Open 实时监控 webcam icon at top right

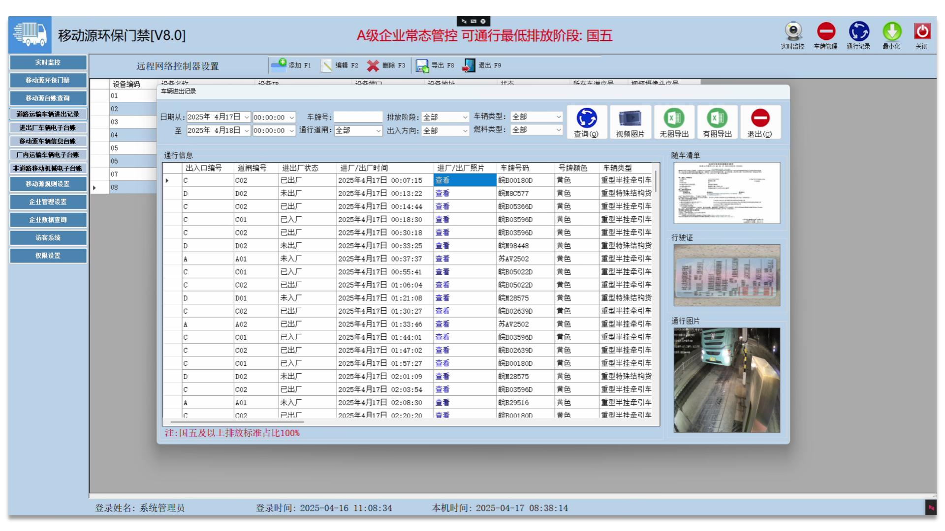pyautogui.click(x=792, y=31)
